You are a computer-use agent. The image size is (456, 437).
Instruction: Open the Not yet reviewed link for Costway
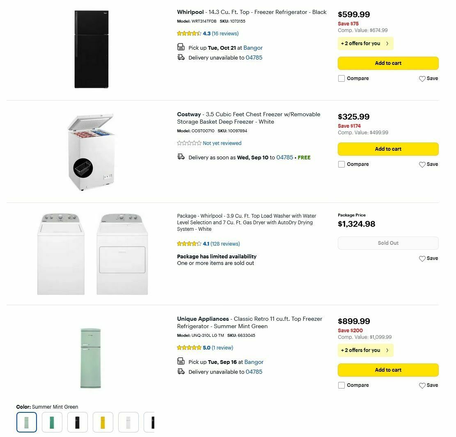tap(222, 143)
